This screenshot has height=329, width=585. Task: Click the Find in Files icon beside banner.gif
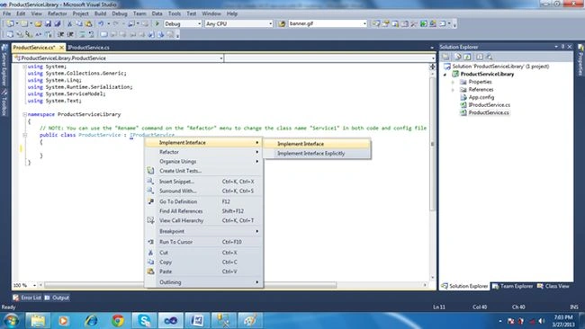(282, 23)
